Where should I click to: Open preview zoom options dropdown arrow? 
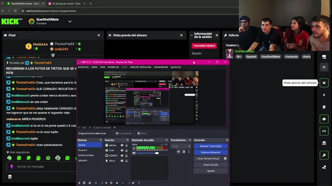(115, 128)
